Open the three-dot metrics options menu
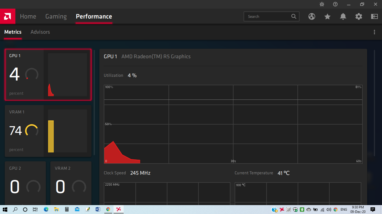The height and width of the screenshot is (214, 382). 374,32
